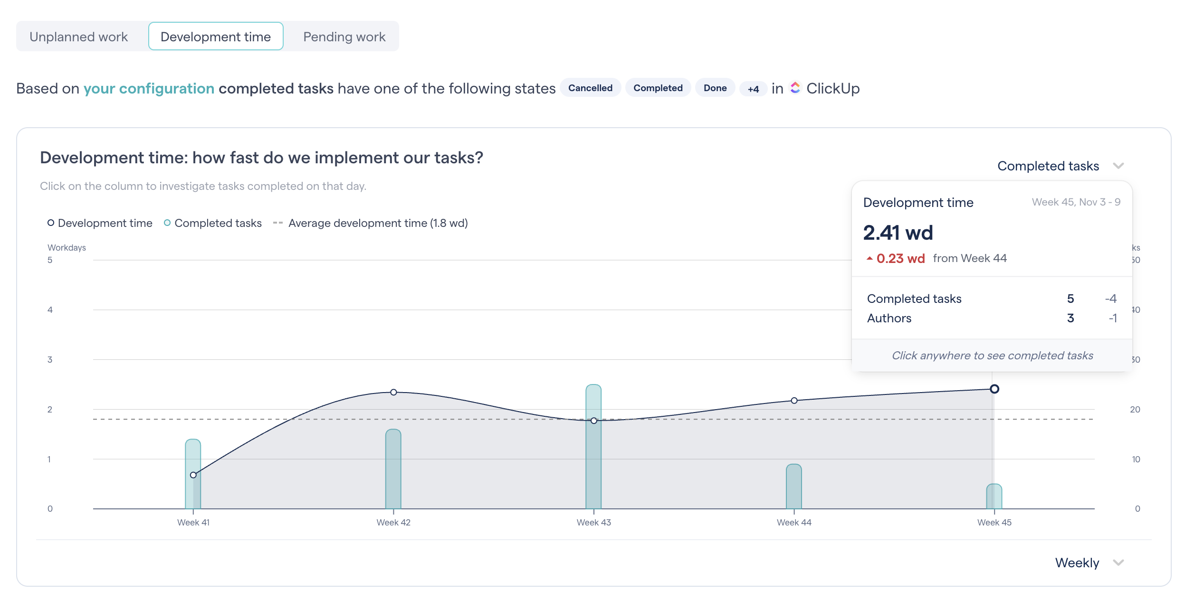This screenshot has width=1185, height=600.
Task: Toggle the Done status pill
Action: [x=715, y=88]
